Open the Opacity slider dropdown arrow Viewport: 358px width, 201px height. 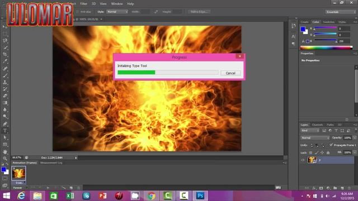(355, 138)
